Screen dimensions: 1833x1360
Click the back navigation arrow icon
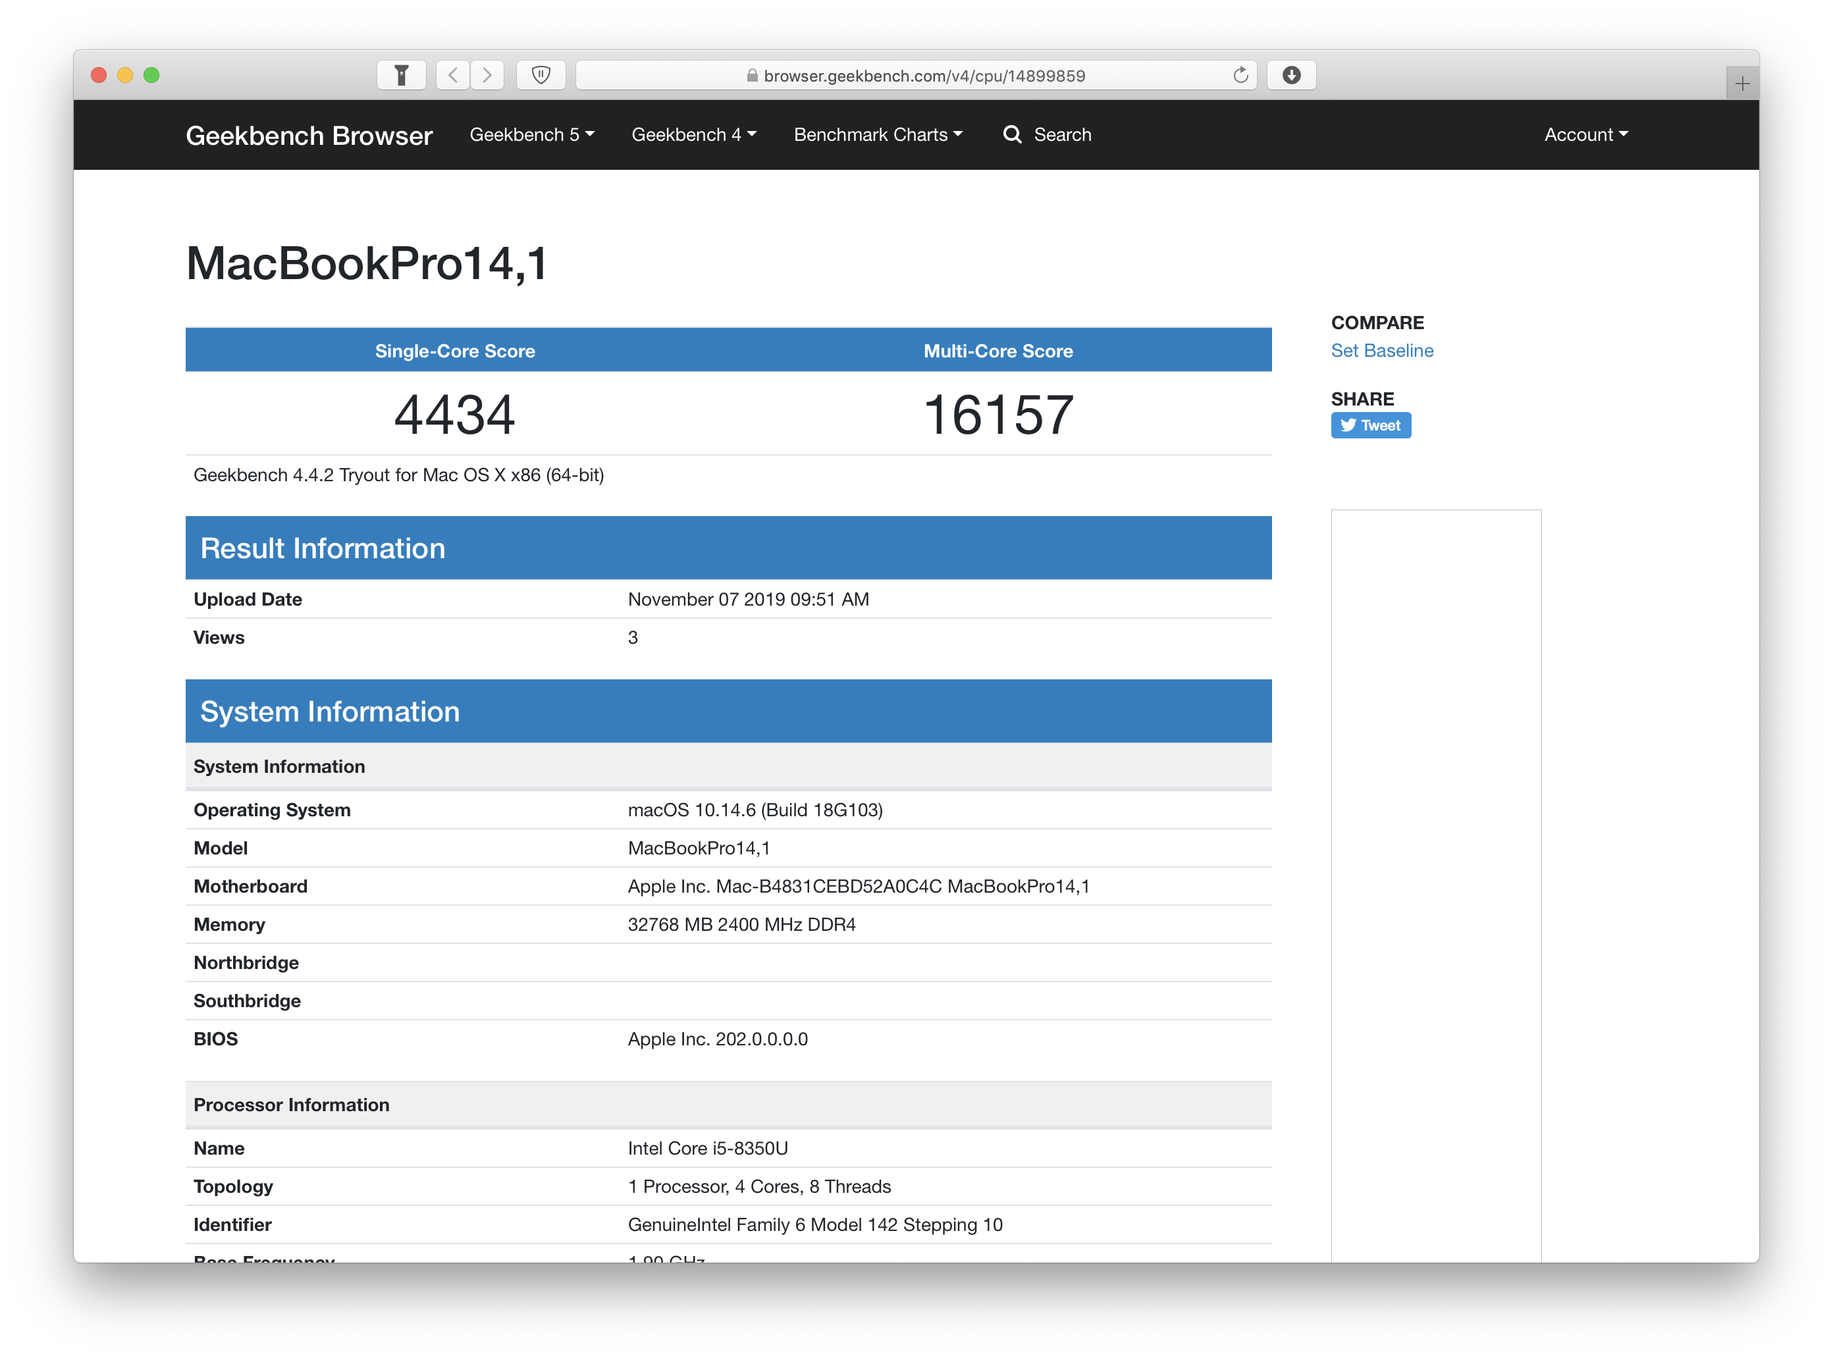tap(453, 74)
